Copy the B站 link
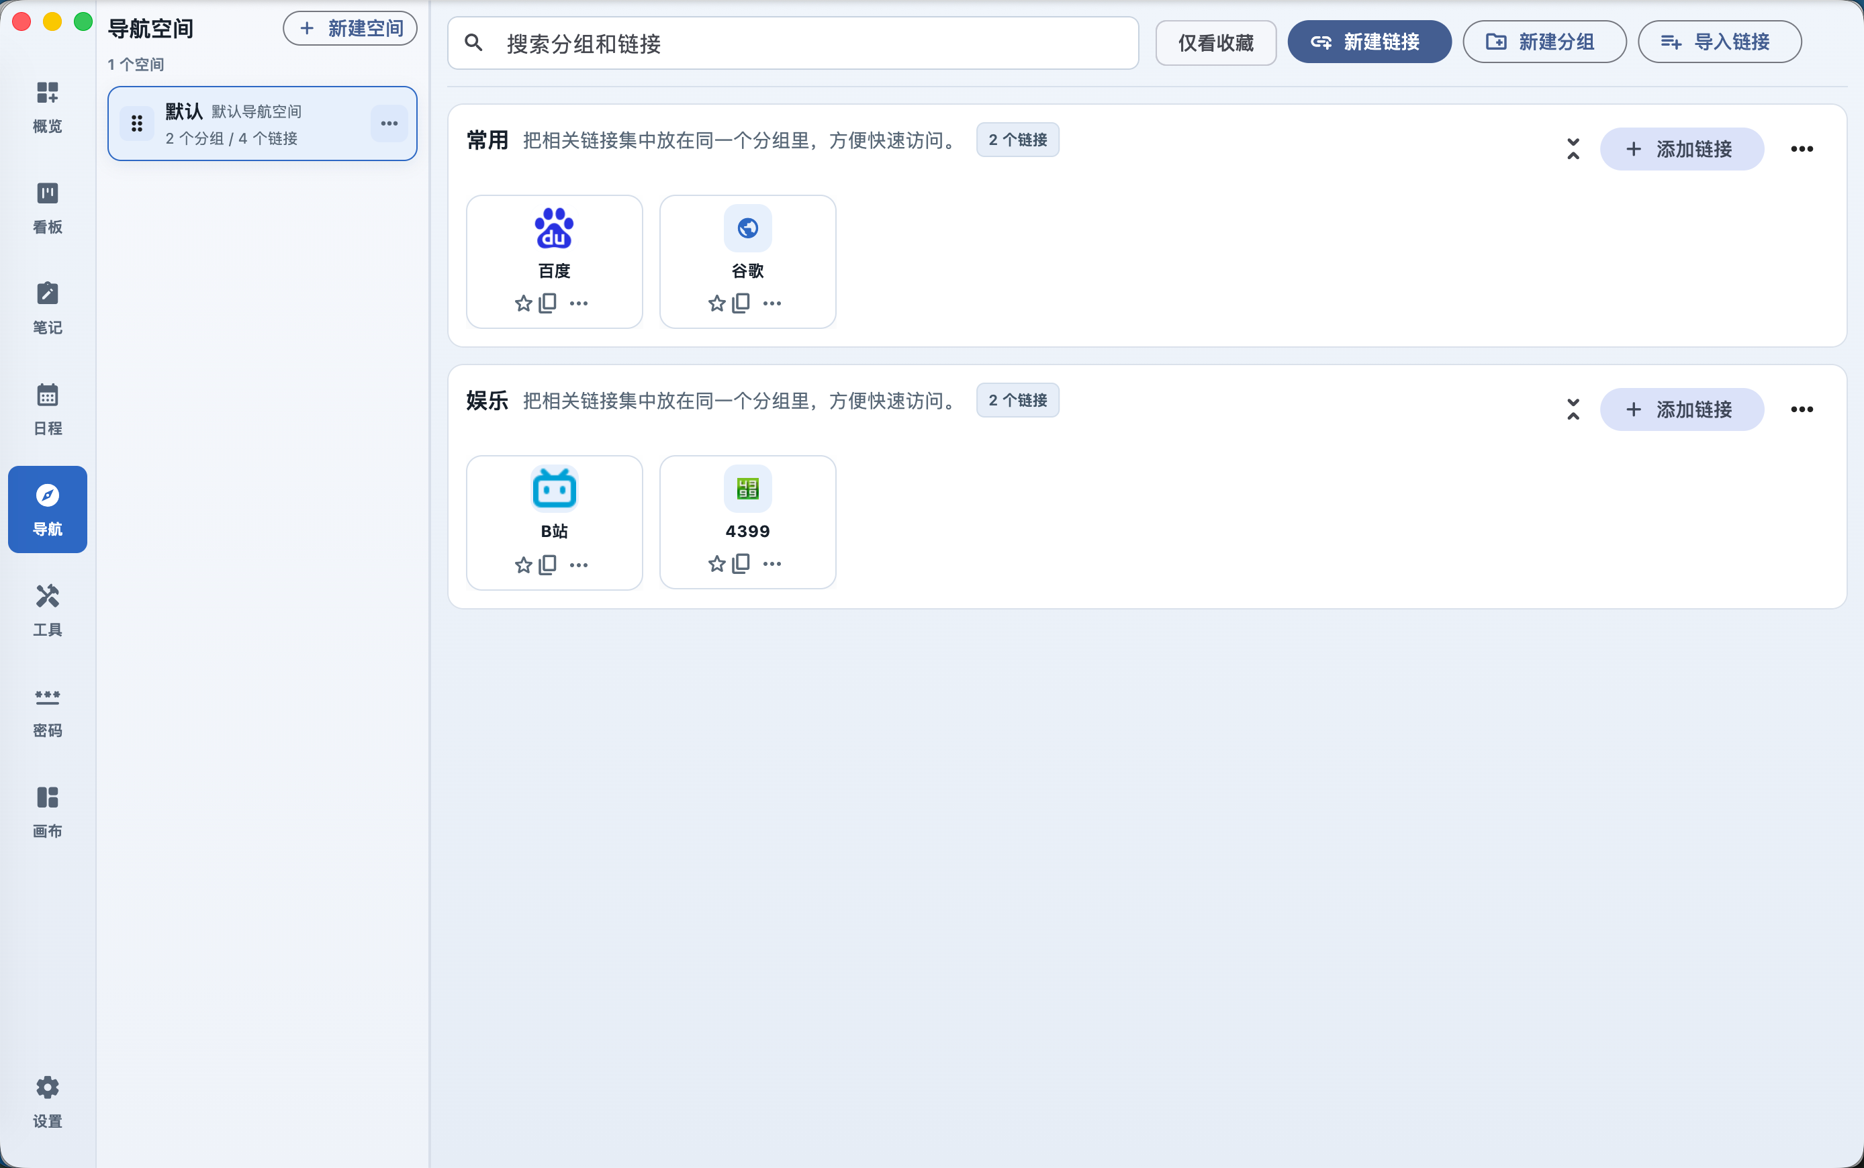The height and width of the screenshot is (1168, 1864). (548, 564)
